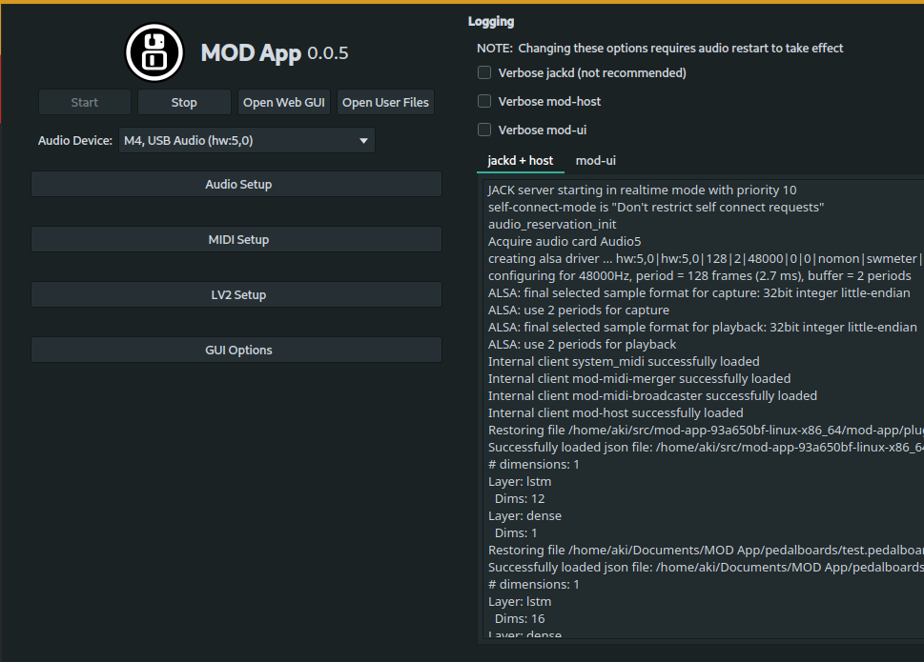924x662 pixels.
Task: Toggle the Verbose mod-host checkbox
Action: click(x=484, y=101)
